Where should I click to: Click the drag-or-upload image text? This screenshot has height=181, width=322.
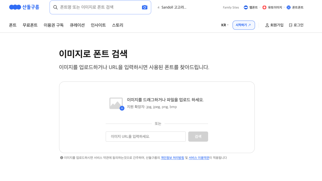click(x=165, y=100)
